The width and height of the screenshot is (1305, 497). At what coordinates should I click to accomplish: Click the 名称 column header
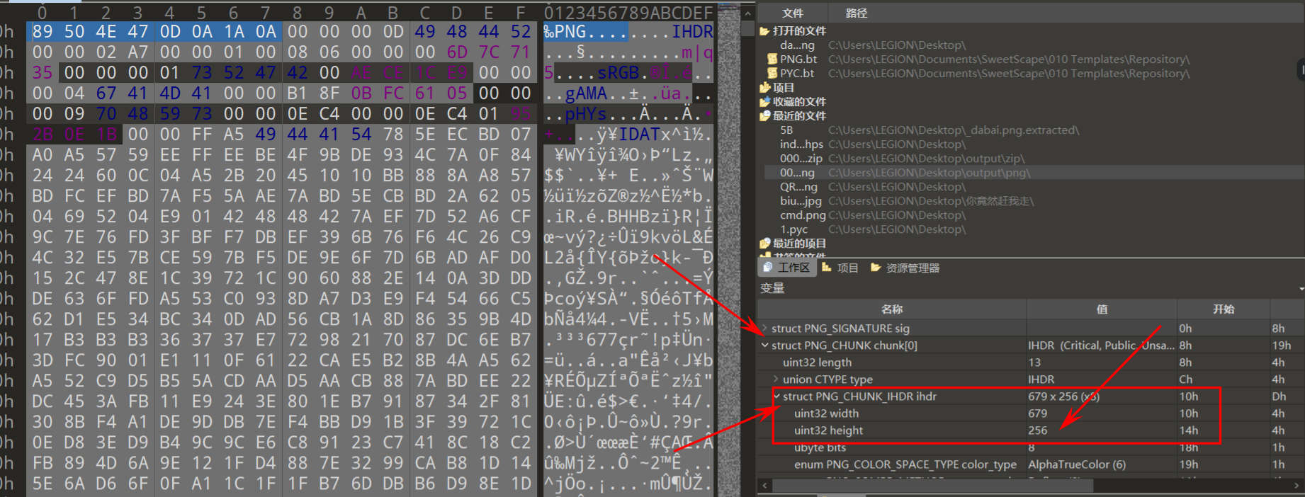pos(892,309)
